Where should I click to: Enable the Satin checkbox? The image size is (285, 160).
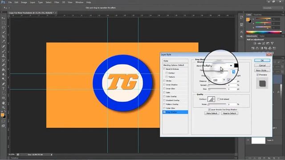(x=164, y=92)
